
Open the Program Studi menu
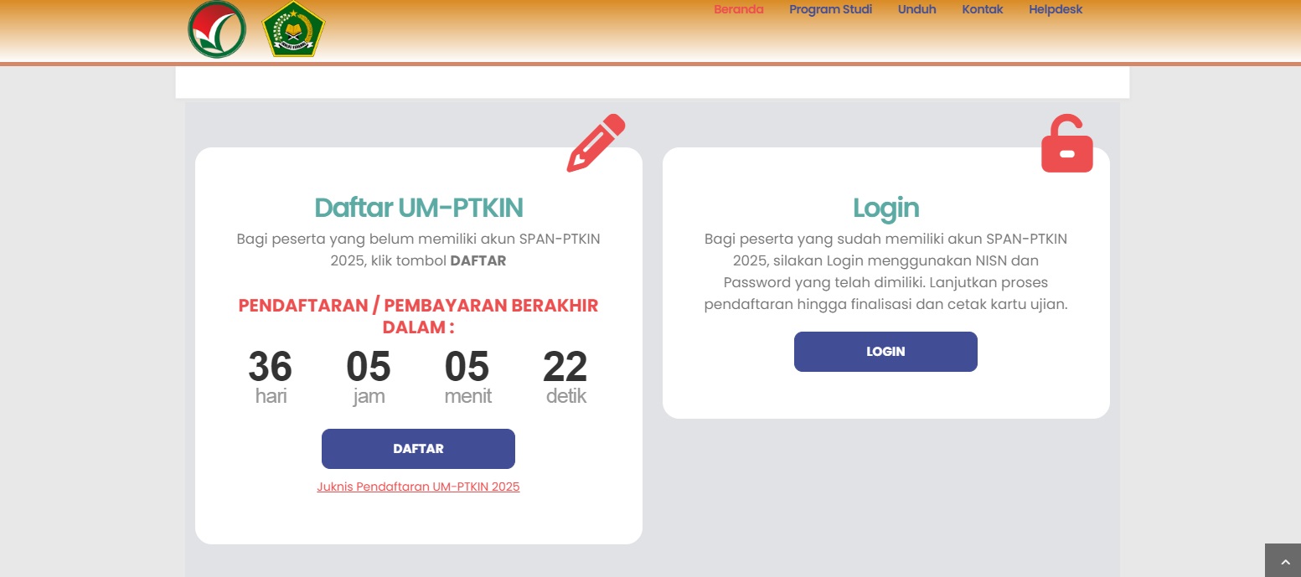tap(830, 10)
